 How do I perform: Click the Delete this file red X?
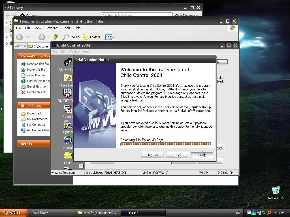23,92
